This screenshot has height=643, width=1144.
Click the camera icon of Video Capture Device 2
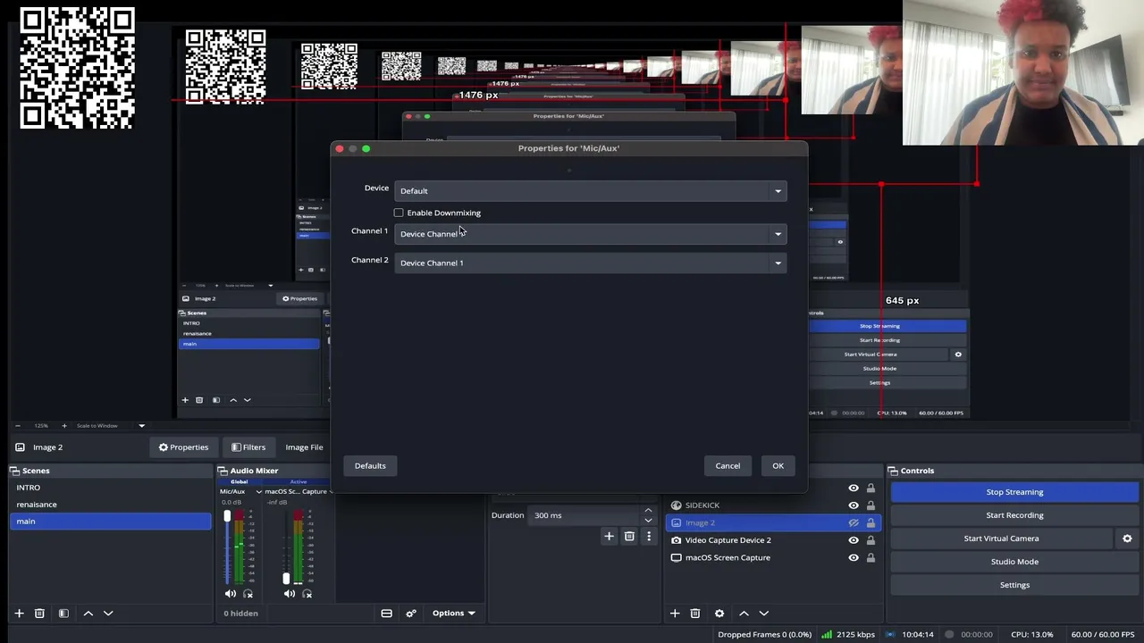tap(676, 540)
